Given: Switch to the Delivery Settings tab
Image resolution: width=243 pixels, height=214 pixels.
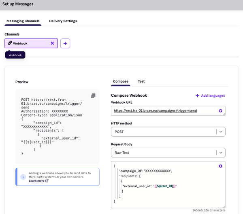Looking at the screenshot, I should point(63,21).
